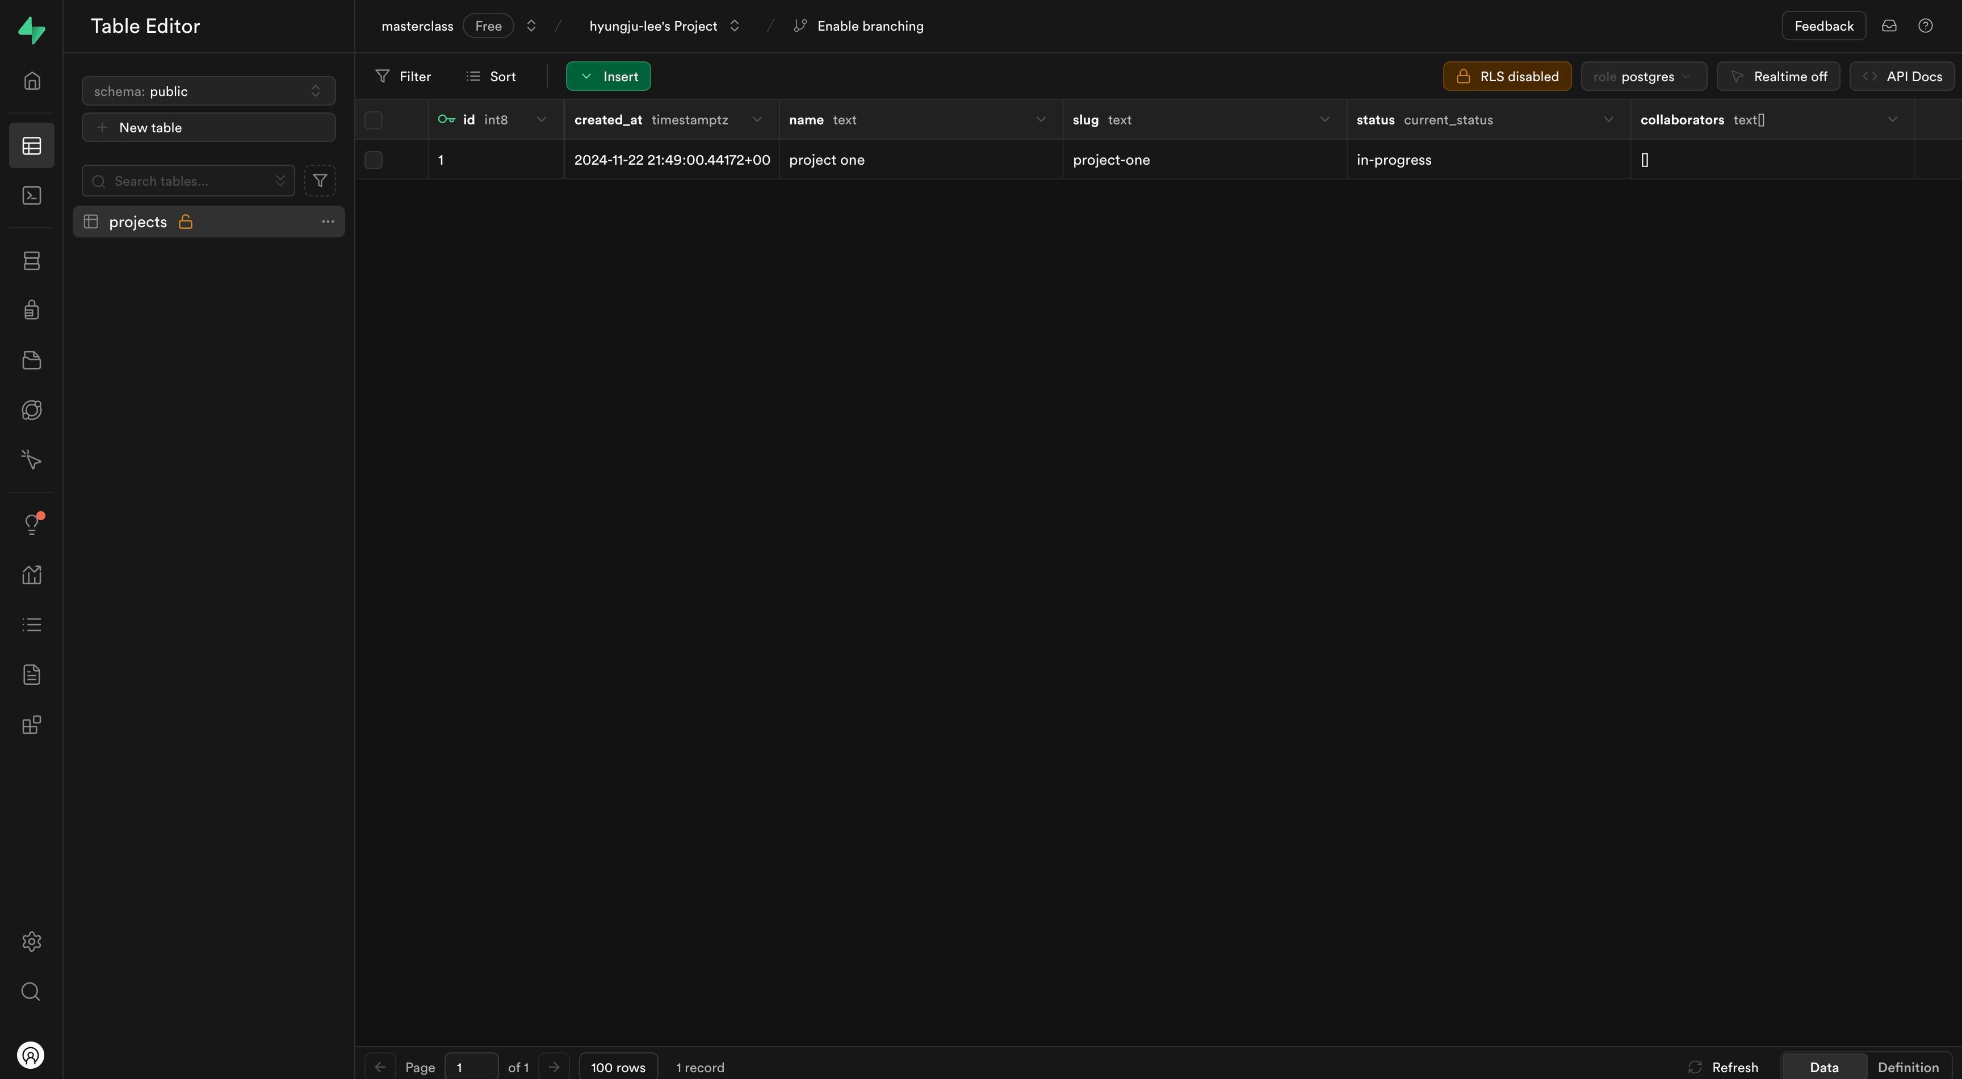This screenshot has width=1962, height=1079.
Task: Open the Realtime cursor icon
Action: pyautogui.click(x=31, y=460)
